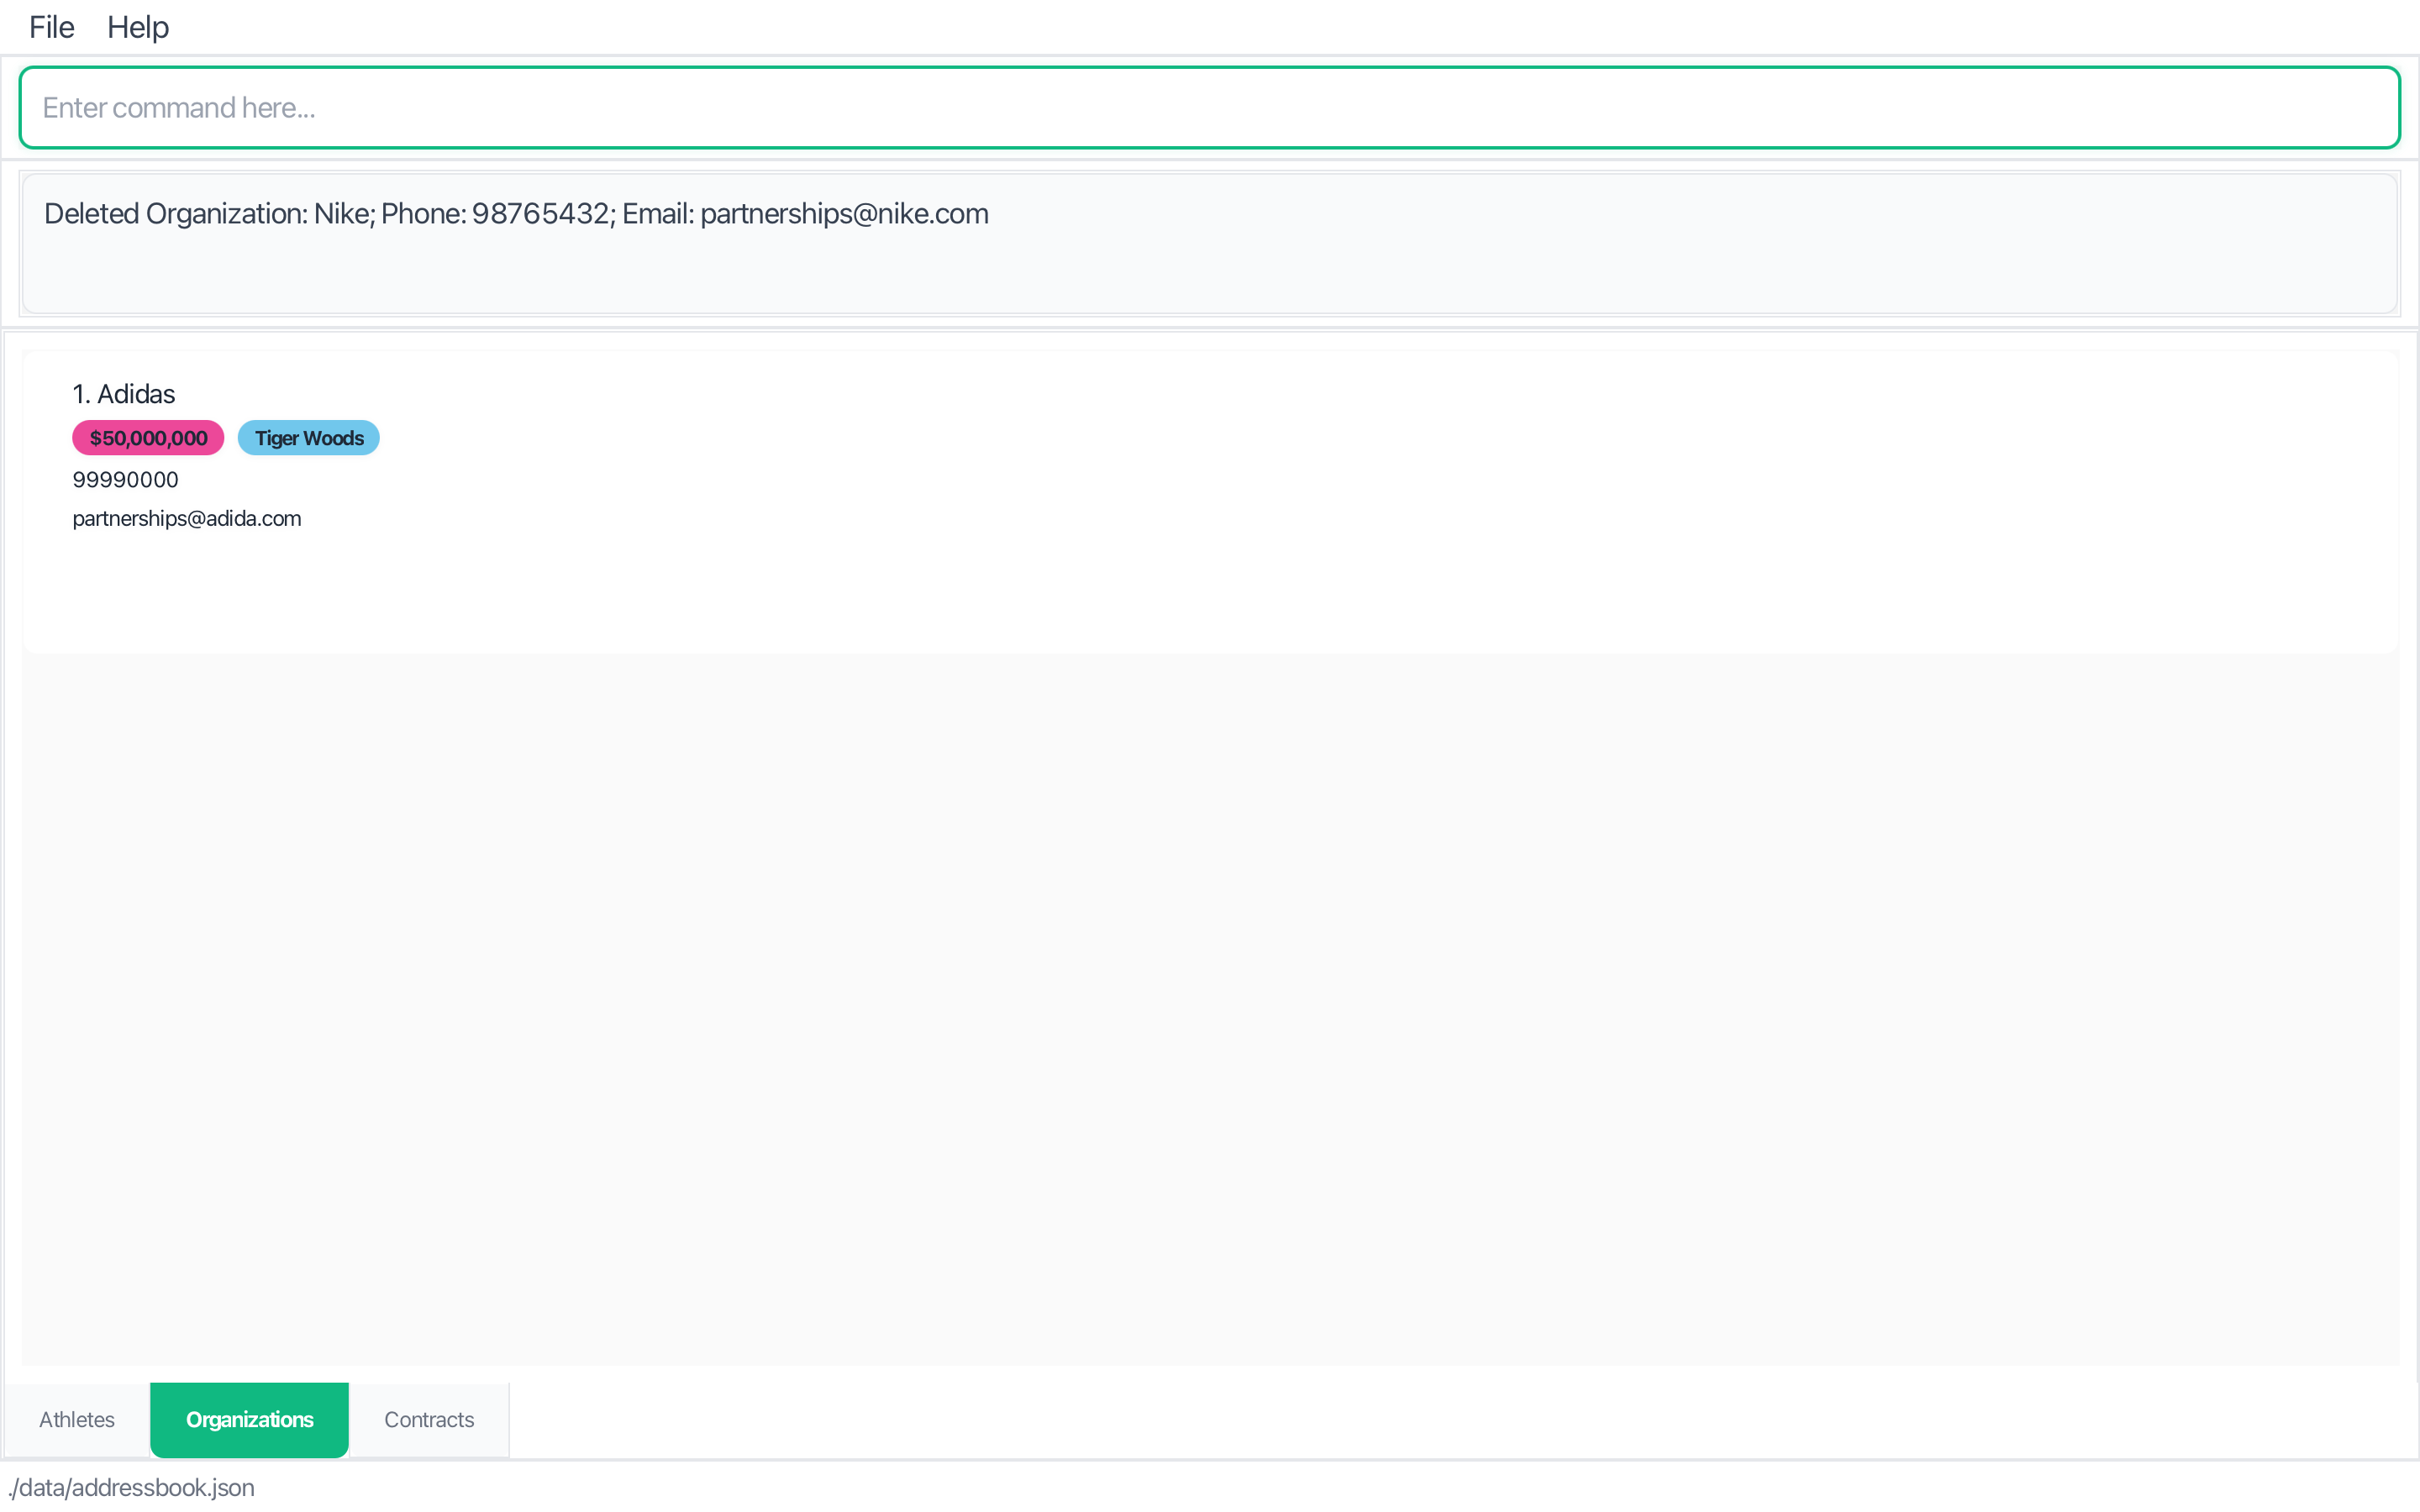Open the File menu

pos(51,27)
